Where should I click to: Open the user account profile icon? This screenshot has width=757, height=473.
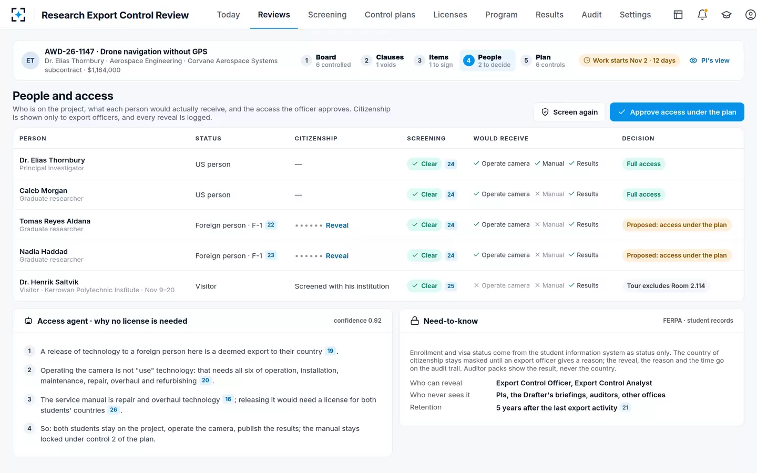point(751,15)
